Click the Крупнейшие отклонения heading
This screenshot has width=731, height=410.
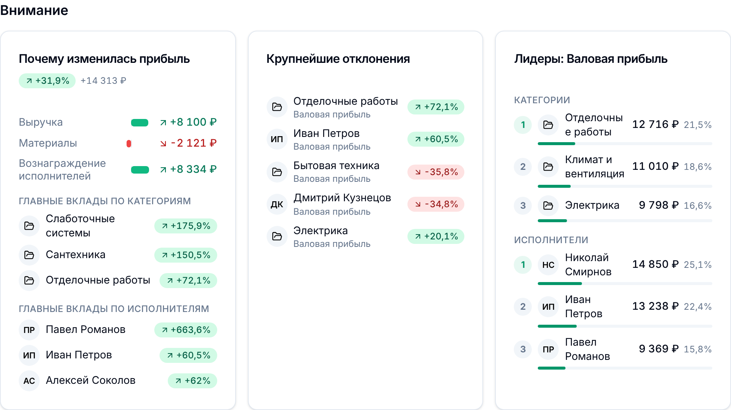pyautogui.click(x=338, y=59)
